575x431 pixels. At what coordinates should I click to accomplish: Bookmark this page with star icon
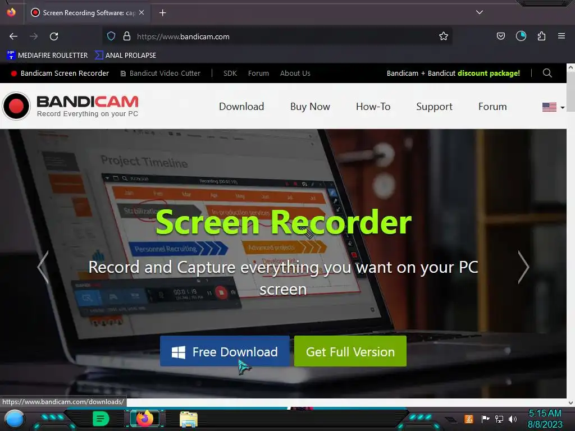tap(444, 36)
